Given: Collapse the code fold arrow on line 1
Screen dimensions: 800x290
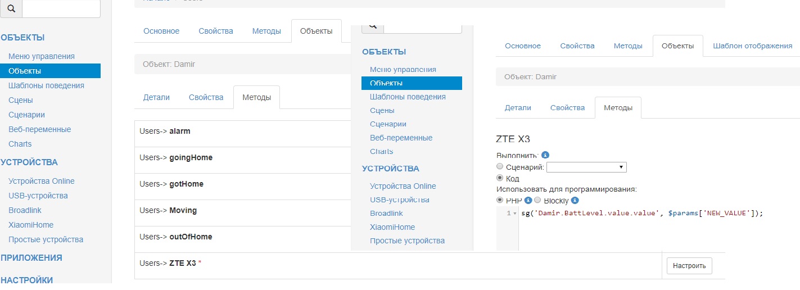Looking at the screenshot, I should [514, 214].
